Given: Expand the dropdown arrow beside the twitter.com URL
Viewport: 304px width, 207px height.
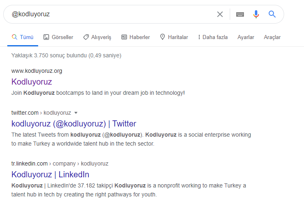Looking at the screenshot, I should [76, 113].
